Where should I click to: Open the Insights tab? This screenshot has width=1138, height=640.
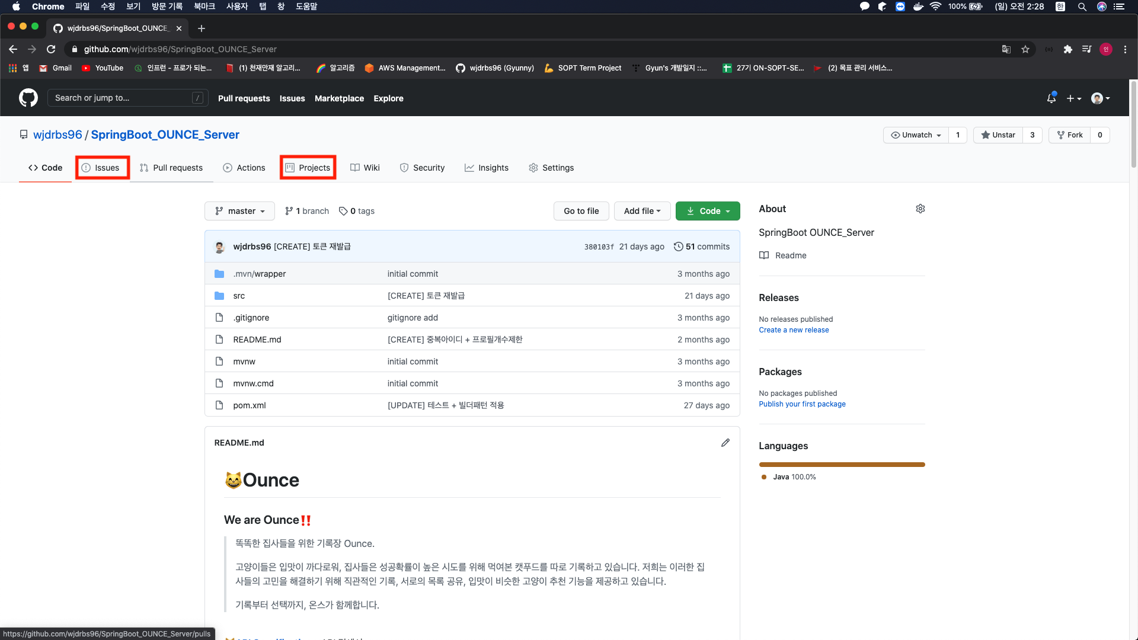(x=487, y=168)
